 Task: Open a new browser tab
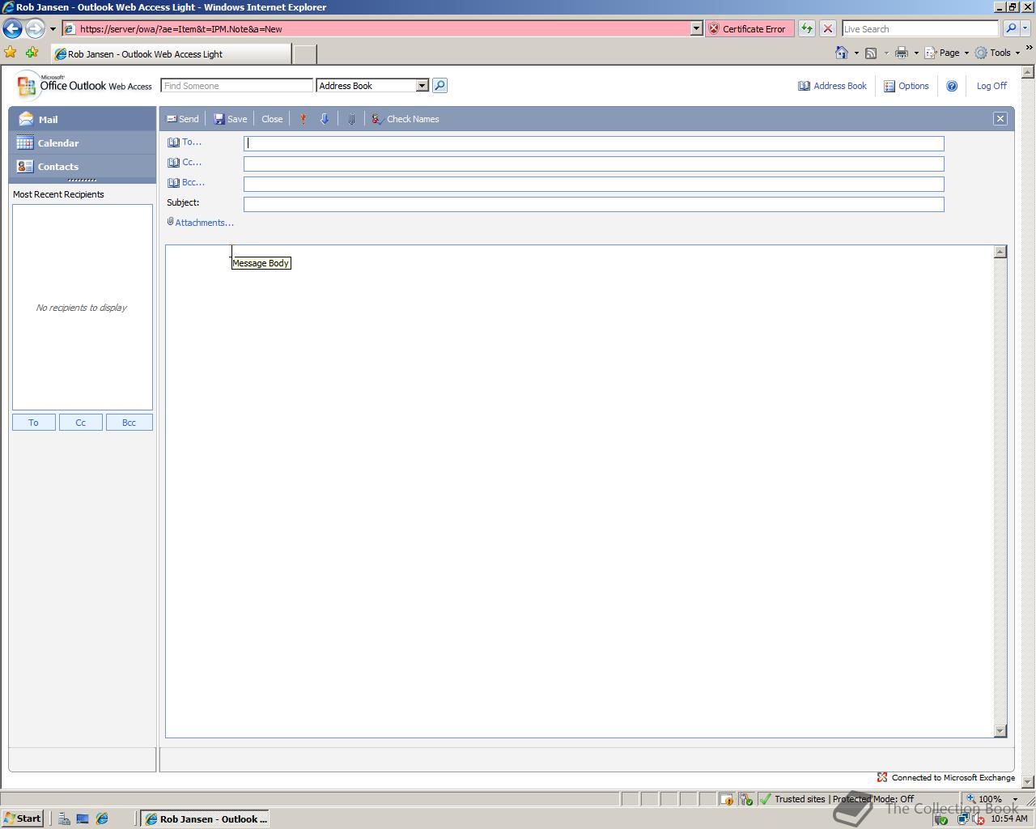tap(304, 54)
